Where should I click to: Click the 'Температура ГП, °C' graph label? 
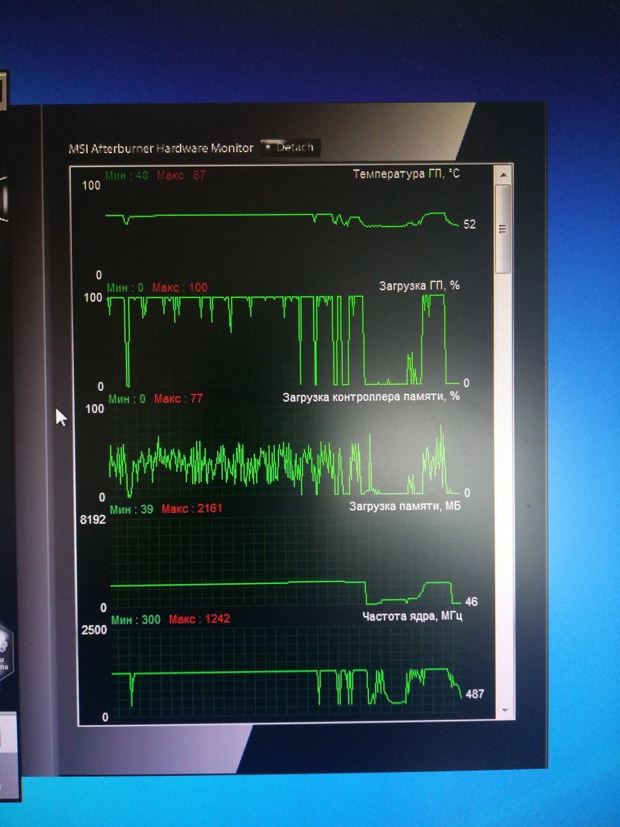point(406,174)
